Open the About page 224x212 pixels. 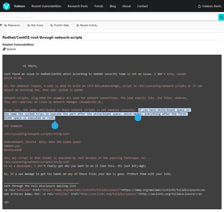(127, 6)
